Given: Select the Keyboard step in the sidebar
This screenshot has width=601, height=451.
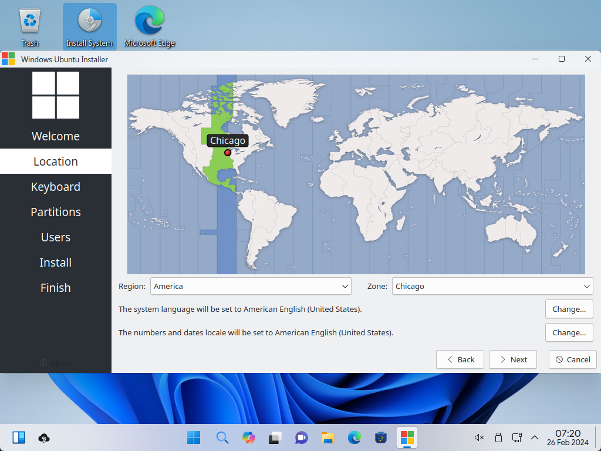Looking at the screenshot, I should tap(56, 187).
